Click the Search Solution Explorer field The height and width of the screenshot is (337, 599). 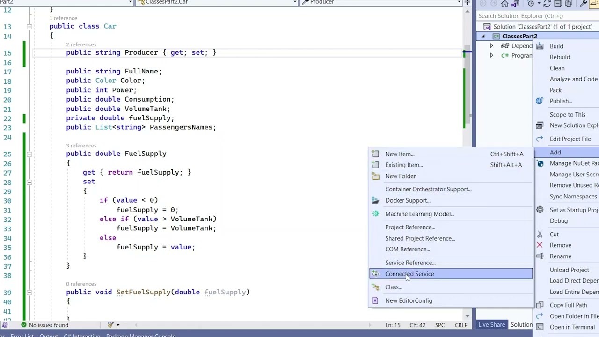(537, 16)
